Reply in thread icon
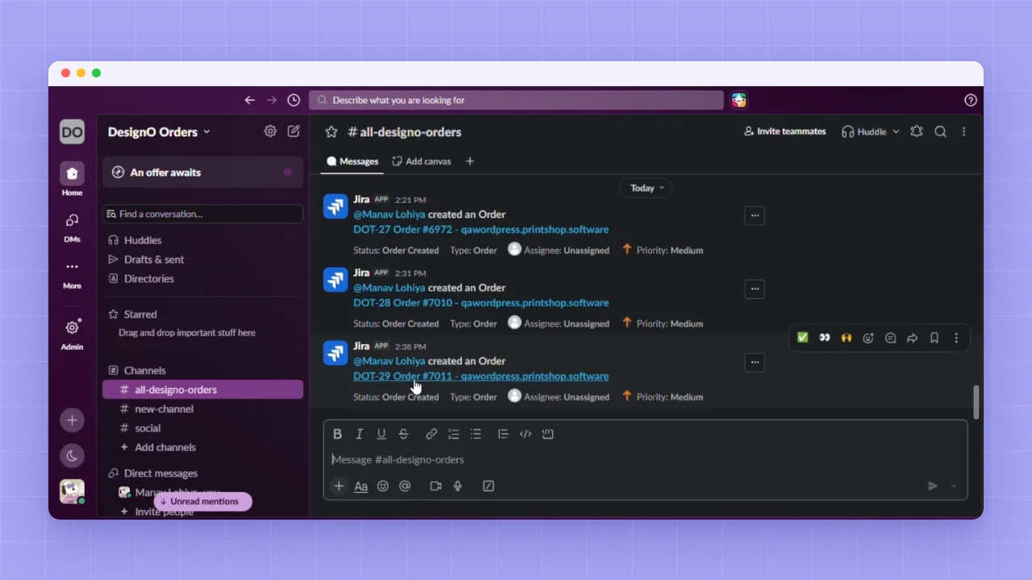Viewport: 1032px width, 580px height. (890, 338)
